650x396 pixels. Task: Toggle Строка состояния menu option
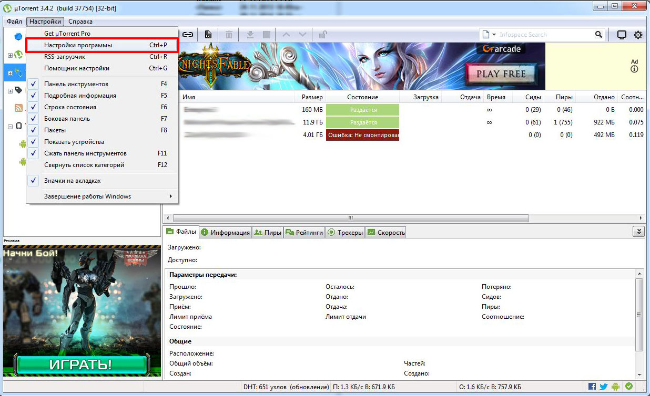tap(102, 107)
